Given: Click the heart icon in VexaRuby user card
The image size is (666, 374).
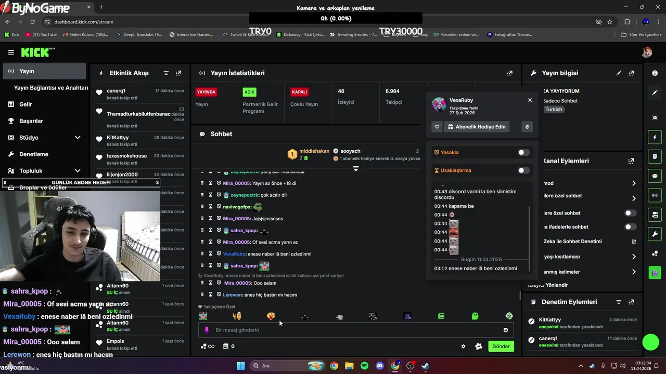Looking at the screenshot, I should click(x=437, y=127).
